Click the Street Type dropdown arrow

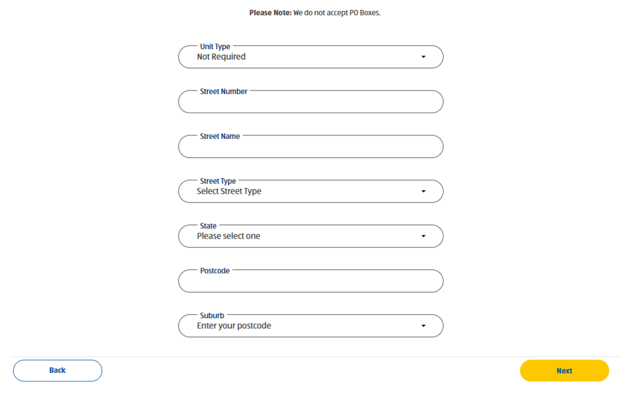click(x=423, y=191)
